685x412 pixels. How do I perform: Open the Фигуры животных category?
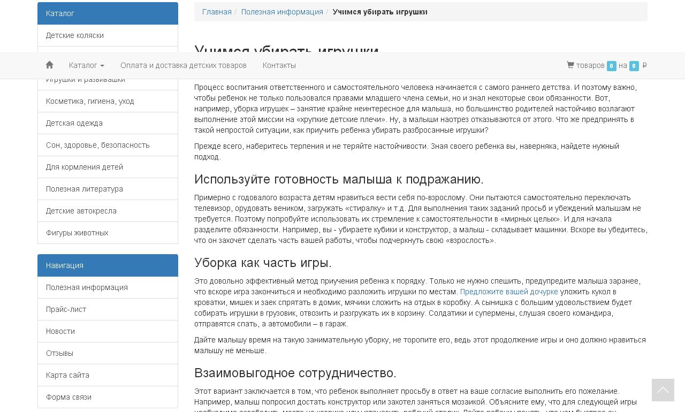coord(108,233)
